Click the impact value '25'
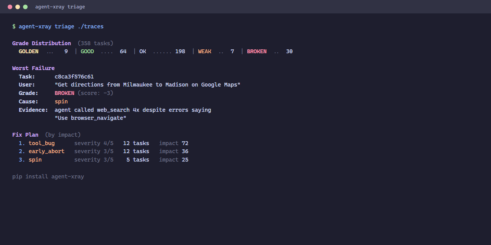The image size is (491, 245). coord(185,160)
